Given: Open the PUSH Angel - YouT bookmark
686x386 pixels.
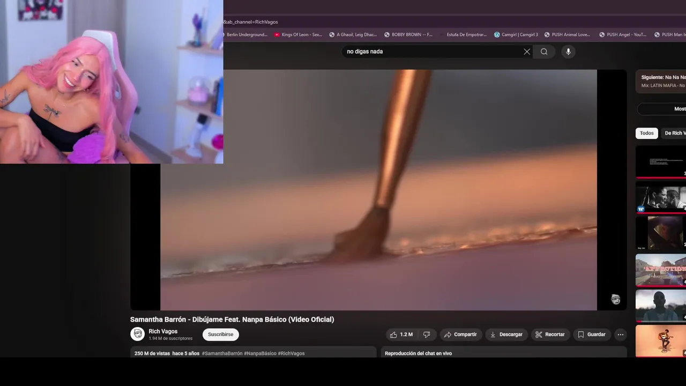Looking at the screenshot, I should 623,34.
